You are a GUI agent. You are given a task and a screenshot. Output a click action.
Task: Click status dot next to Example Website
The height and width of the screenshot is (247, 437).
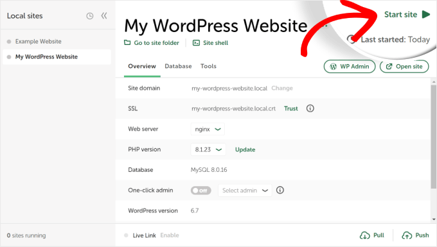9,42
